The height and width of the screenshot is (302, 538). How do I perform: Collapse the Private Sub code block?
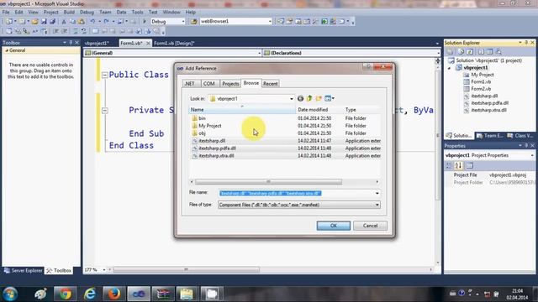(104, 110)
